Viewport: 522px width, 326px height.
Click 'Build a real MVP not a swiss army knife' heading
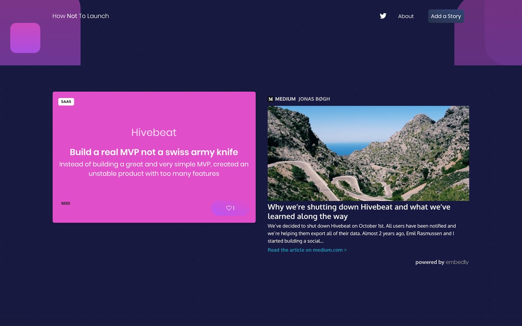[154, 152]
